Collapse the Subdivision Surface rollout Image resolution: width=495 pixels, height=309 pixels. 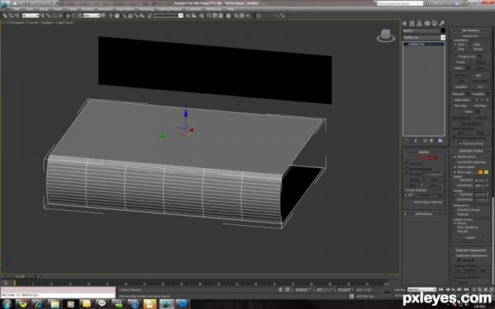click(471, 151)
